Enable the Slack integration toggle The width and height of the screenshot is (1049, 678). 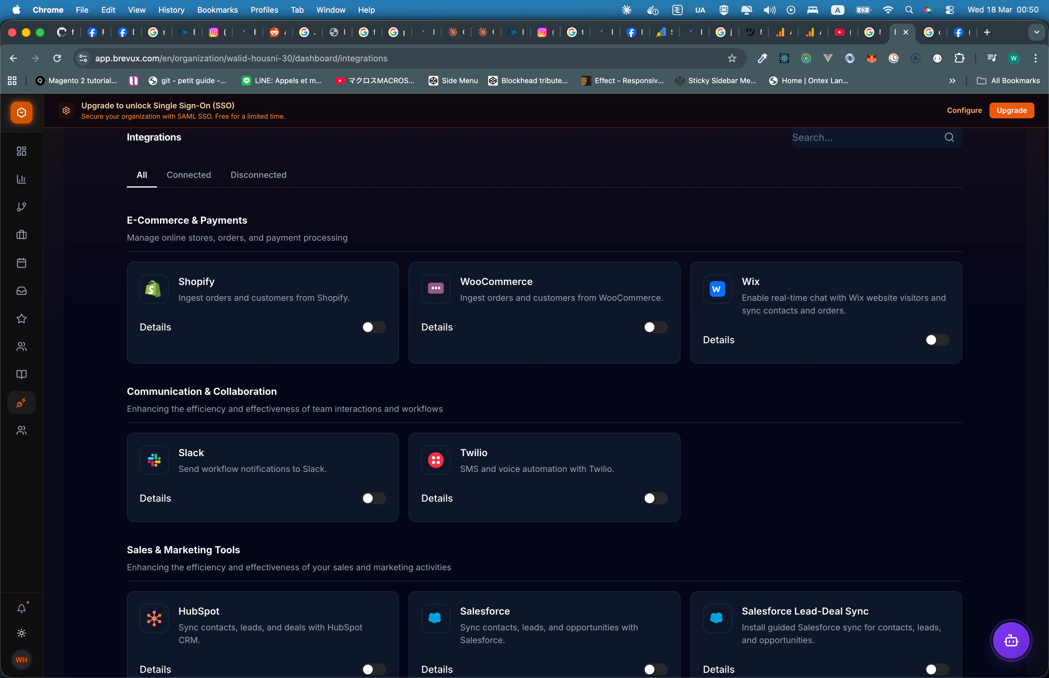click(x=374, y=498)
